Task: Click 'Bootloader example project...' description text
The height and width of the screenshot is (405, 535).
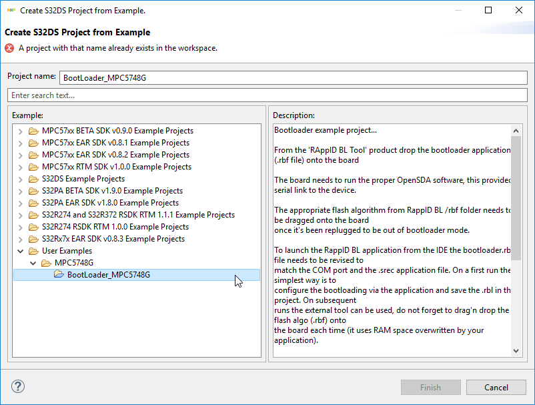Action: (326, 130)
